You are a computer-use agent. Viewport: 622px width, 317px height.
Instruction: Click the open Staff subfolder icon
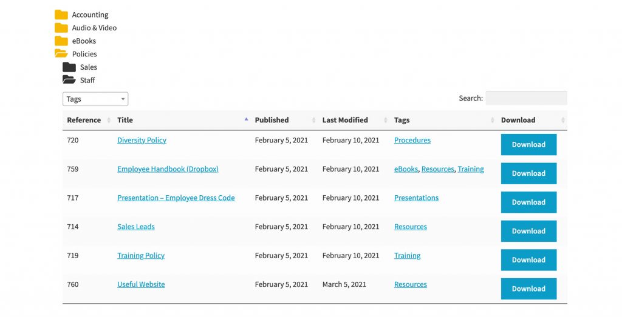pos(69,80)
